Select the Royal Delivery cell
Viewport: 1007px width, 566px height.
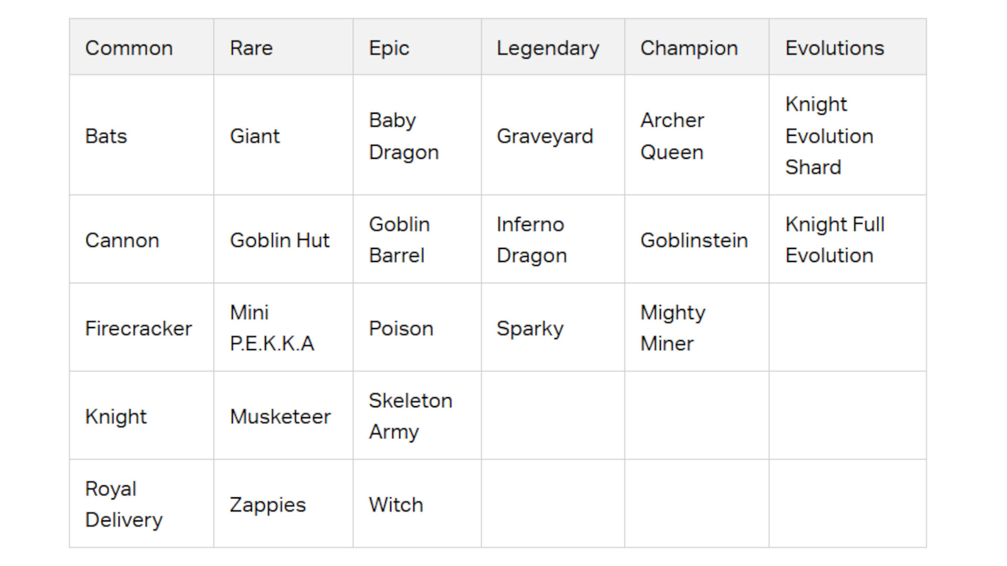pyautogui.click(x=124, y=504)
